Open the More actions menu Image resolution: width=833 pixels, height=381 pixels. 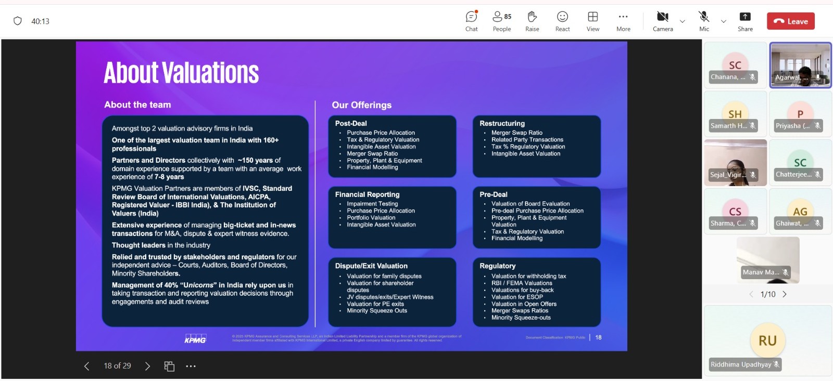(623, 21)
